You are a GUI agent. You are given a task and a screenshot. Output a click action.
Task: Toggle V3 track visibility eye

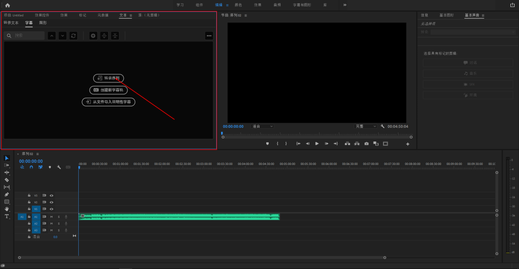pyautogui.click(x=51, y=196)
